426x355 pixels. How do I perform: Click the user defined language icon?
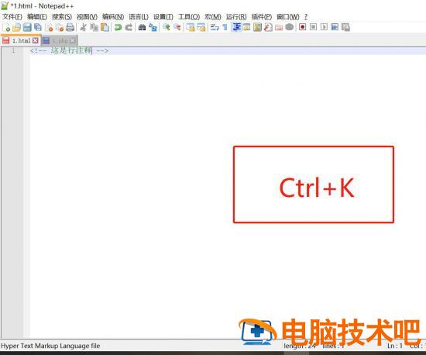246,27
